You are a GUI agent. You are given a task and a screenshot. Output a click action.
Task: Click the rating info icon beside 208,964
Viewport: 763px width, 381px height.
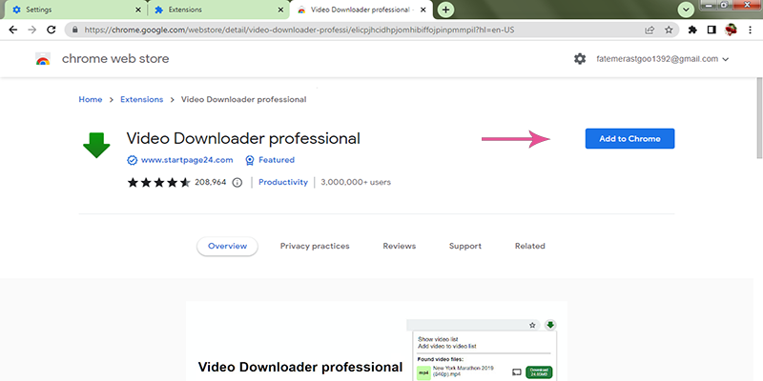pyautogui.click(x=237, y=182)
